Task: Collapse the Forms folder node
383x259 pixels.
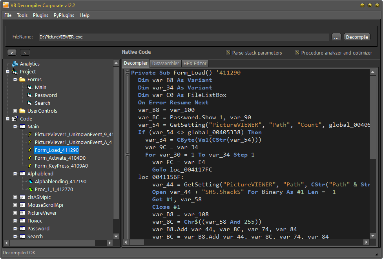Action: pyautogui.click(x=15, y=79)
